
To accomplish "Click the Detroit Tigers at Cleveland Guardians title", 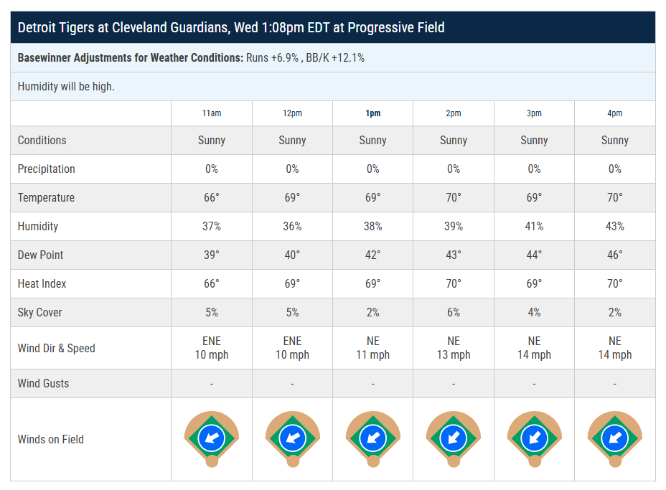I will click(x=231, y=28).
